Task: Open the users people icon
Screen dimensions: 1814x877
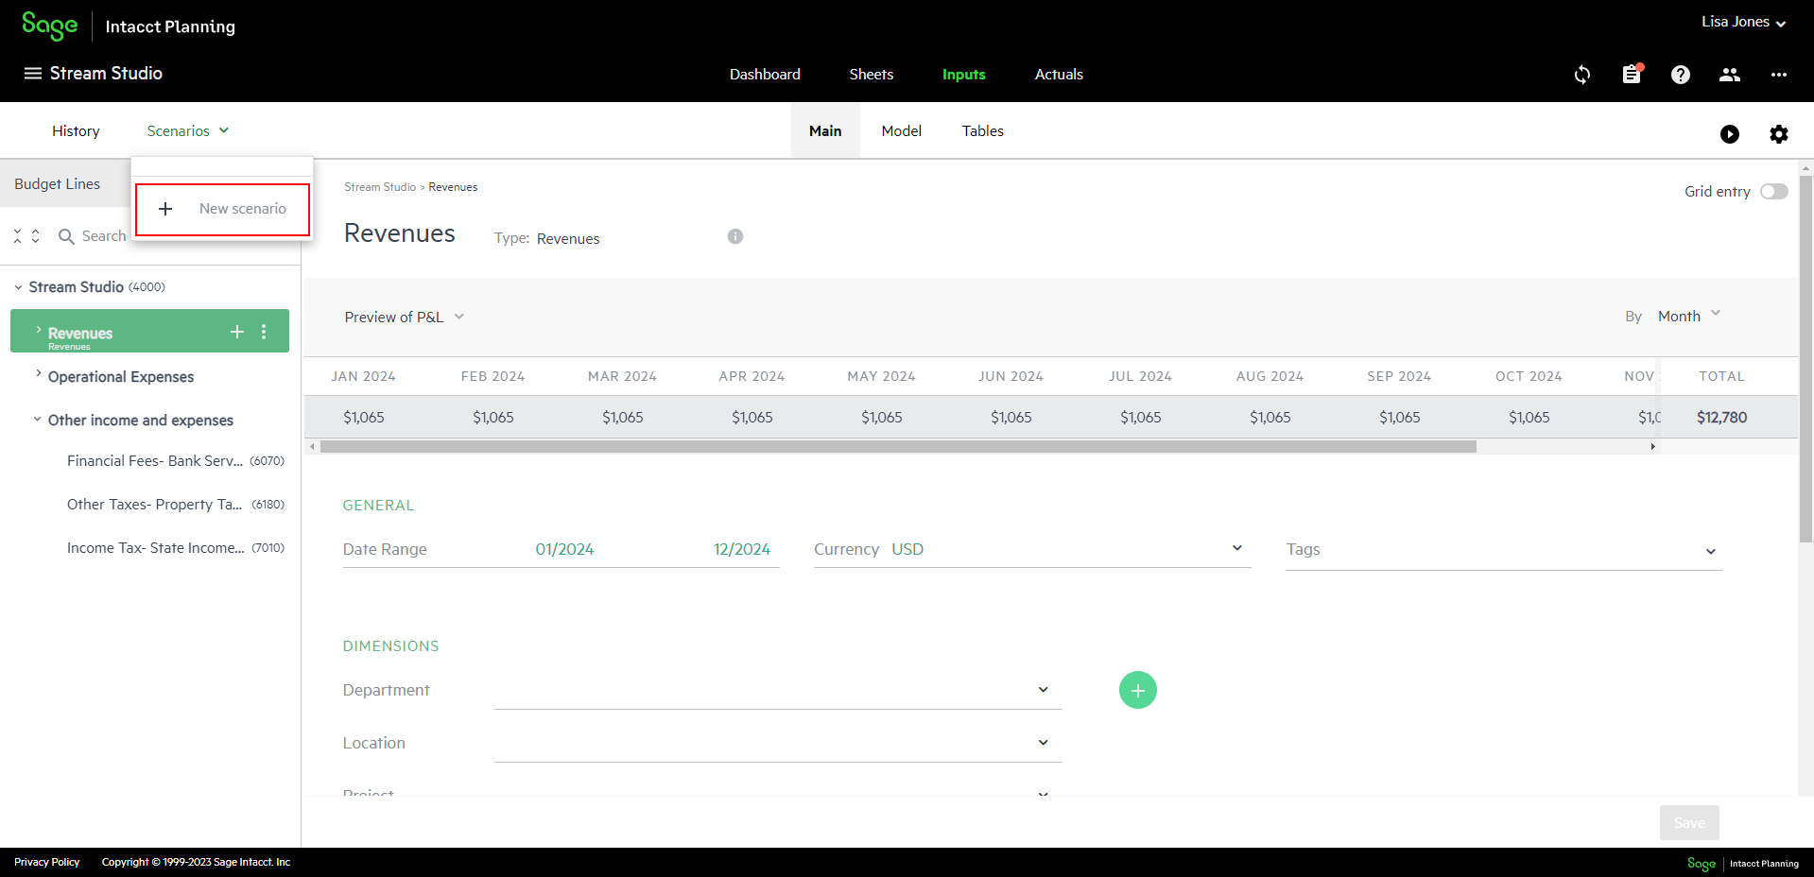Action: pyautogui.click(x=1730, y=75)
